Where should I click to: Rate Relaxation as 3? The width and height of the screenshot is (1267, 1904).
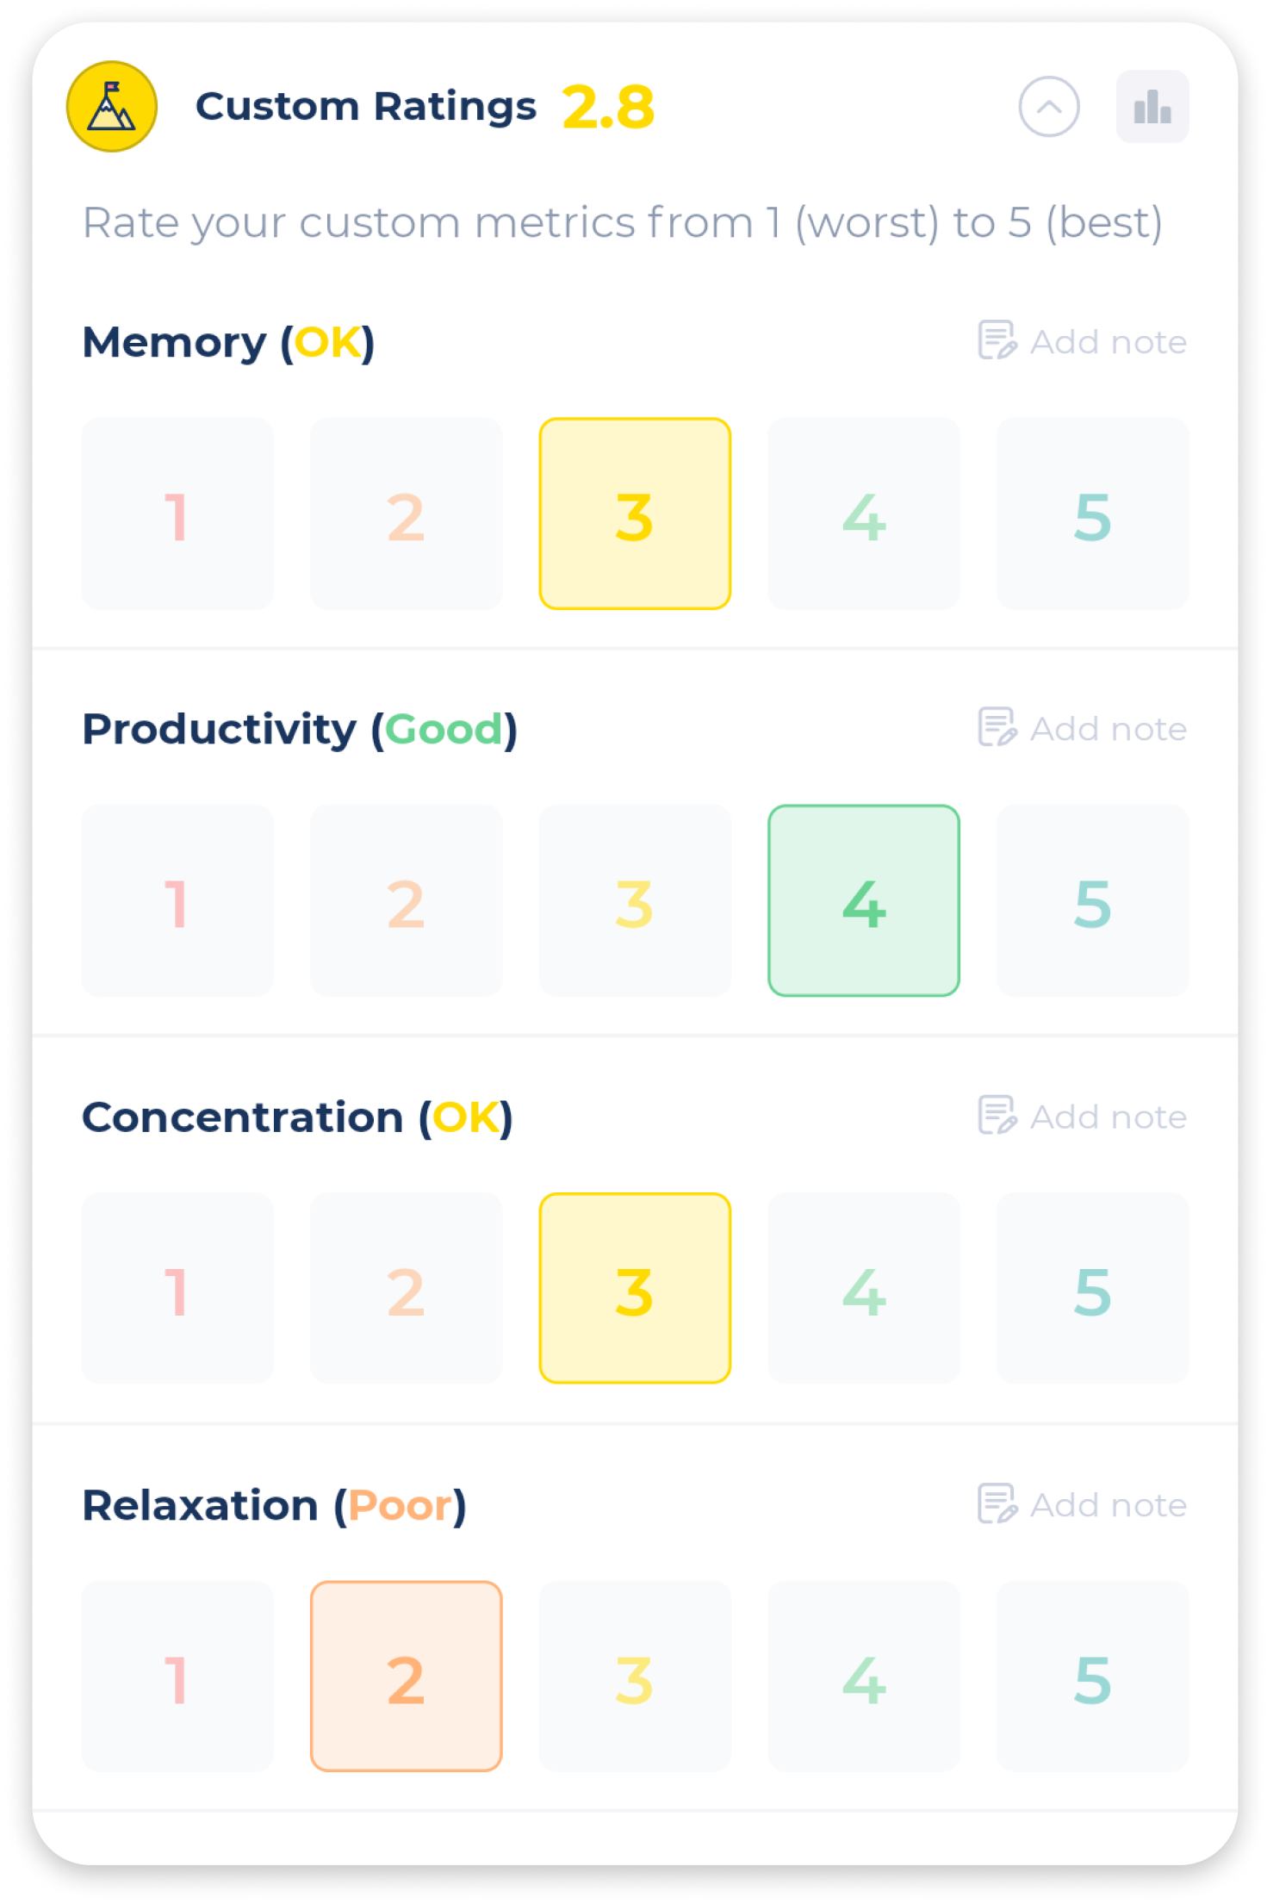click(x=635, y=1677)
